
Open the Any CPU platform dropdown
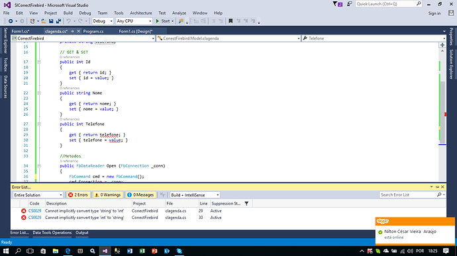pos(134,21)
